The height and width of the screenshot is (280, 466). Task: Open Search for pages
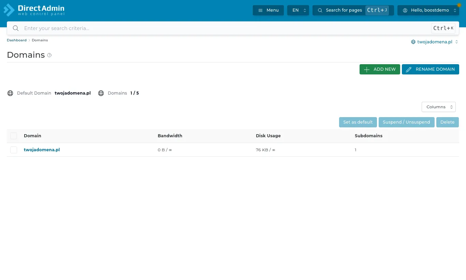pyautogui.click(x=353, y=10)
